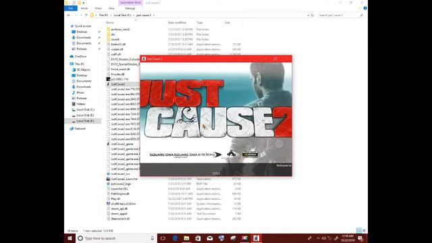Screen dimensions: 432x243
Task: Open pinned Pictures under Quick access
Action: coord(81,49)
